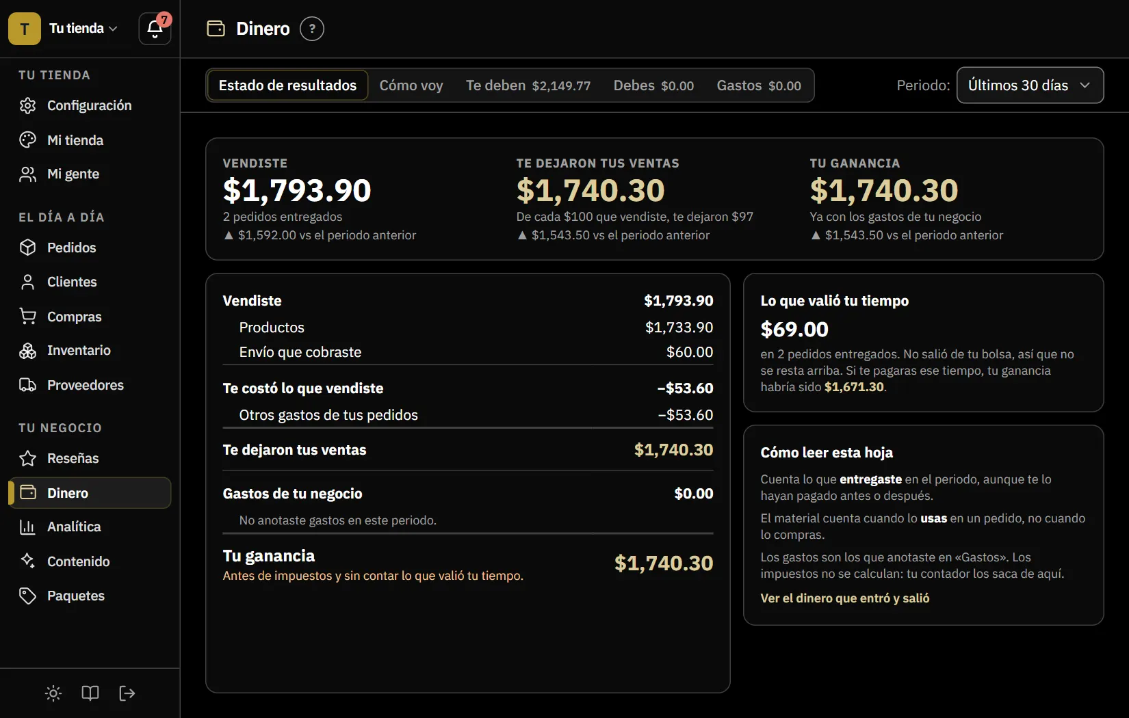The image size is (1129, 718).
Task: Click the Paquetes tag icon
Action: pos(27,596)
